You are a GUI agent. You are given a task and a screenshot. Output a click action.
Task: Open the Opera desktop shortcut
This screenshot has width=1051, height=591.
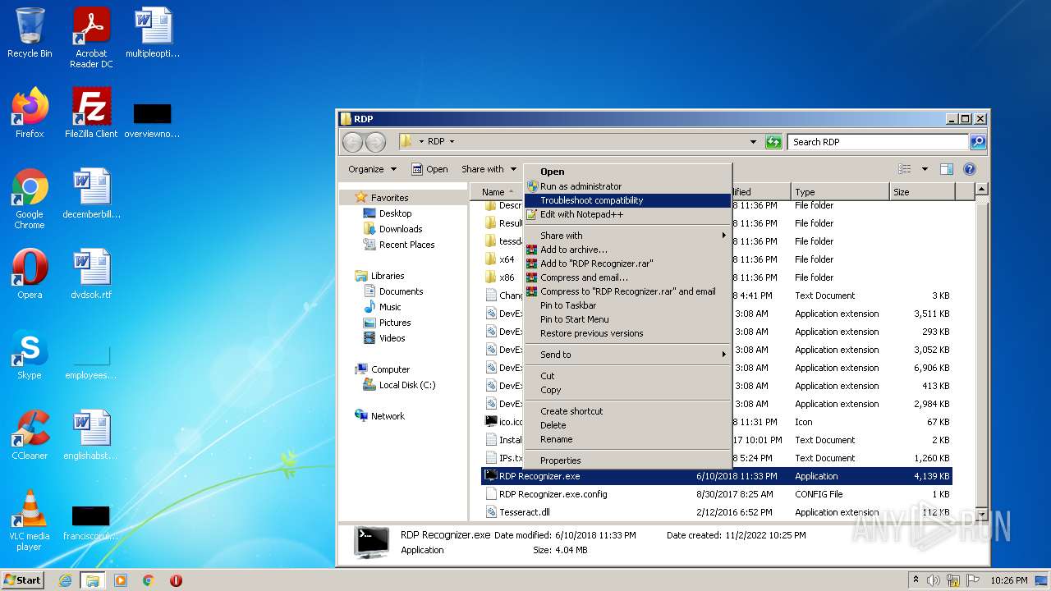click(30, 273)
